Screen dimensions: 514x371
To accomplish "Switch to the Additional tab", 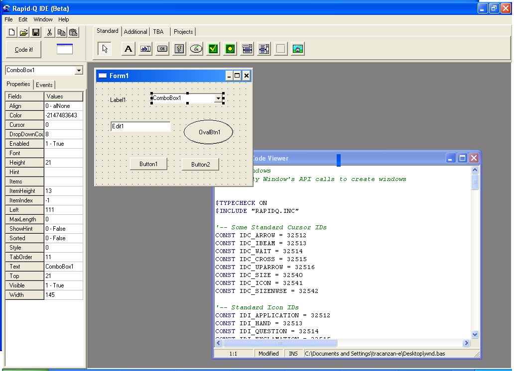I will point(135,32).
